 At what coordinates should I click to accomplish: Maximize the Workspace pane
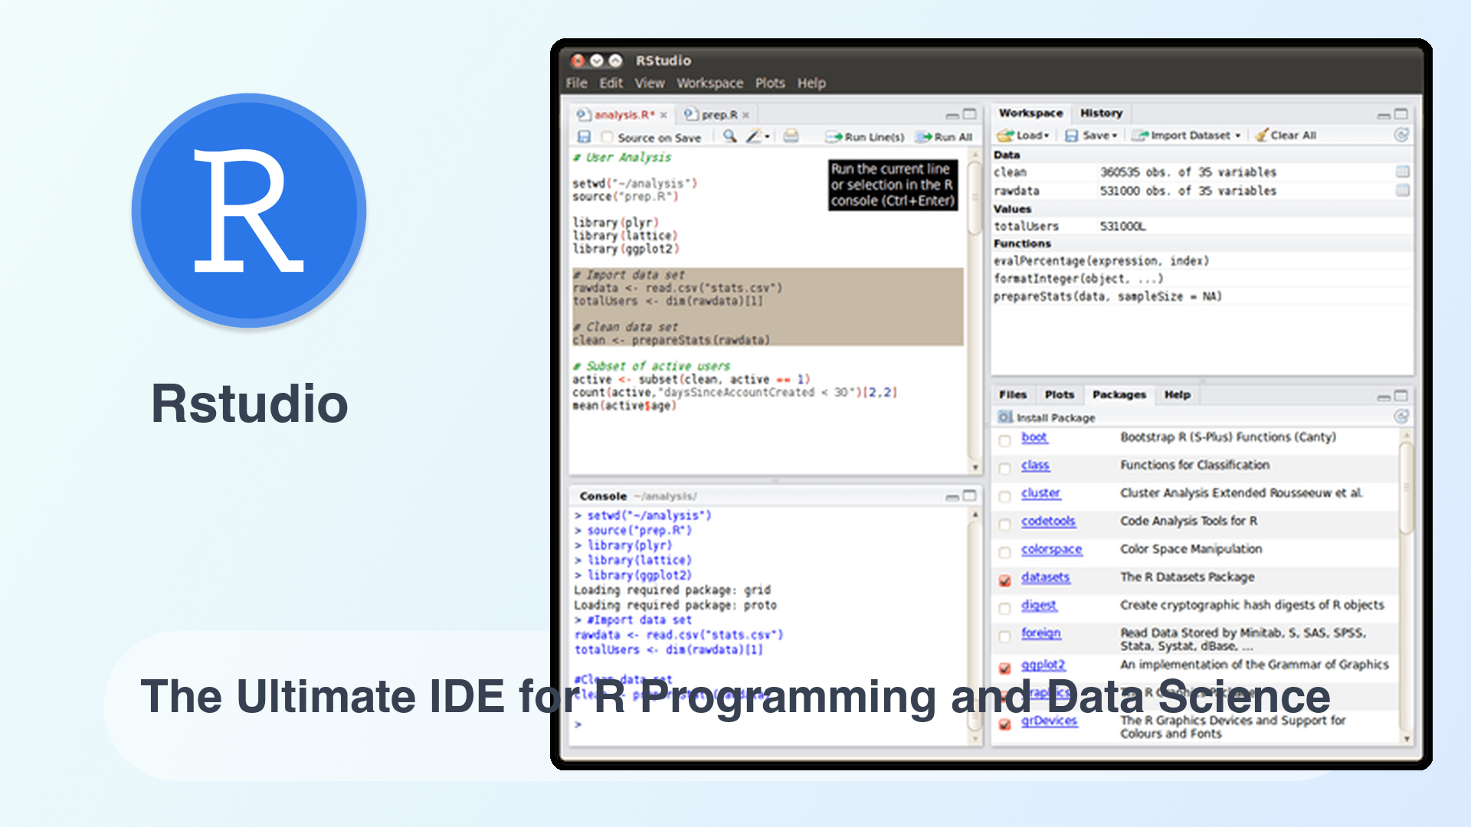click(x=1401, y=114)
